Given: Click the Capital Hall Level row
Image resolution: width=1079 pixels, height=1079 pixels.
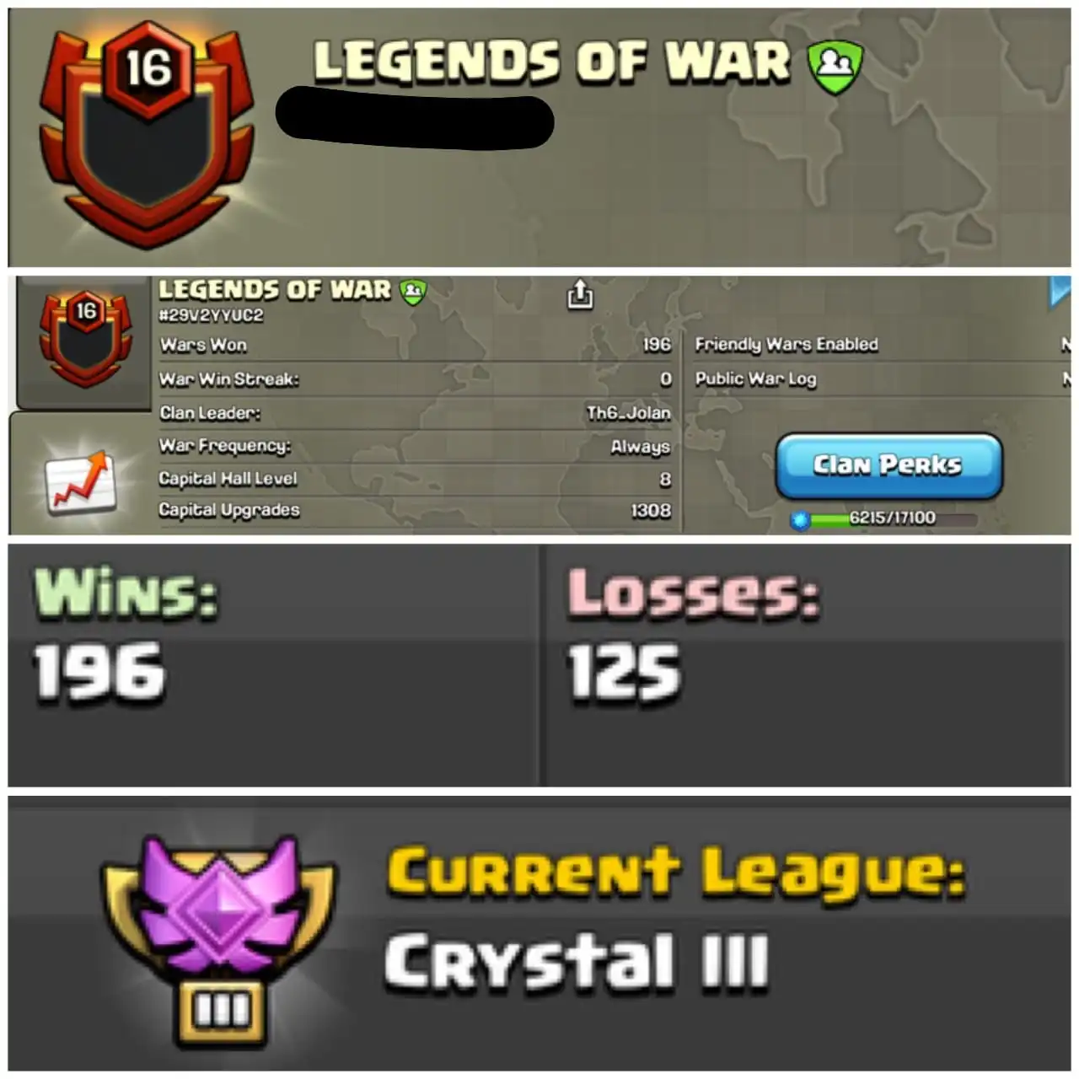Looking at the screenshot, I should click(x=416, y=479).
